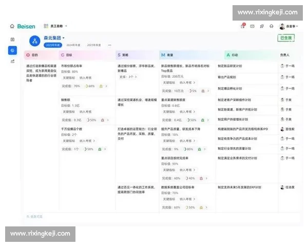Click the 千万级爆品个数 goal title
This screenshot has height=247, width=308.
coord(71,129)
